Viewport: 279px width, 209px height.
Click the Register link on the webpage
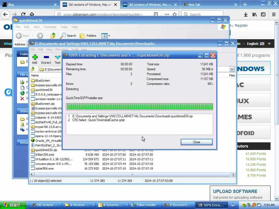coord(241,25)
